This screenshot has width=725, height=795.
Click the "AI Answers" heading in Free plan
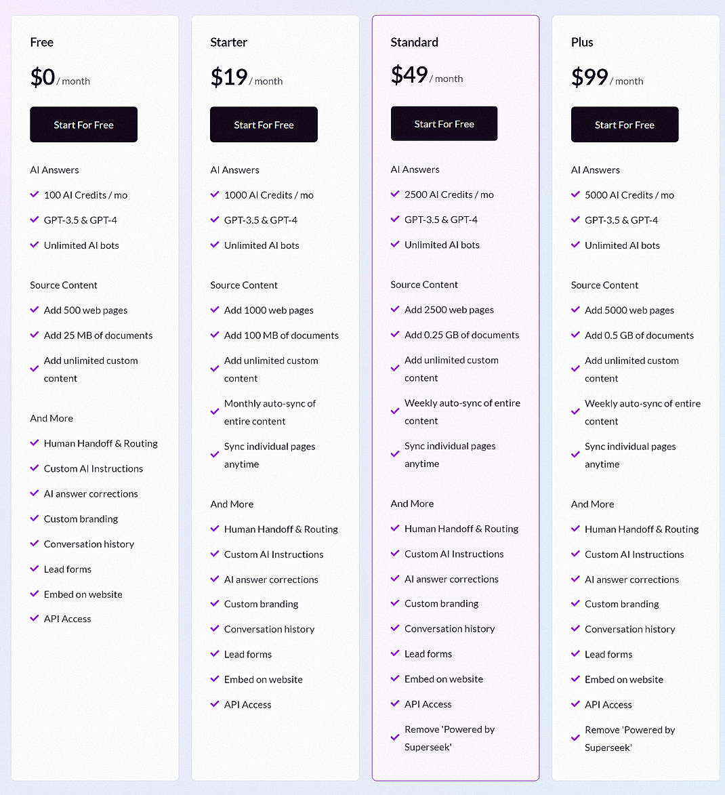(54, 169)
